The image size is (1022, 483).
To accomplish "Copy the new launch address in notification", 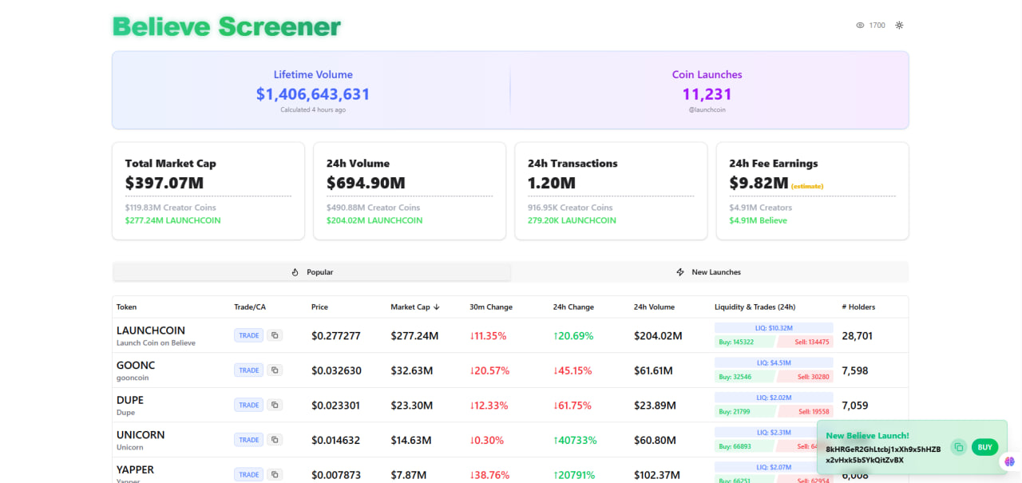I will (959, 447).
